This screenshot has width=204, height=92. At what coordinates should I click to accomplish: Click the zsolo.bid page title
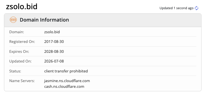pos(22,7)
